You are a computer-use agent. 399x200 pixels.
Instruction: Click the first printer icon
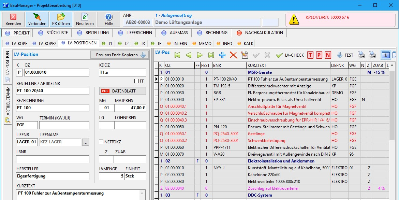pyautogui.click(x=361, y=55)
